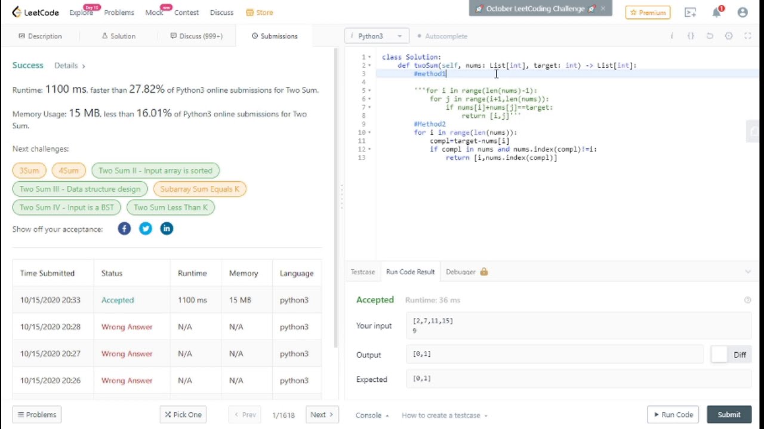Screen dimensions: 764x429
Task: Click the code editor line 4
Action: pyautogui.click(x=478, y=82)
